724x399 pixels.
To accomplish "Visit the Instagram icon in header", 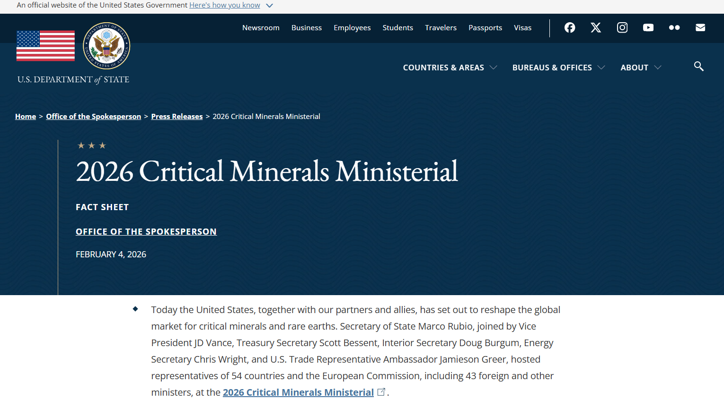I will 622,28.
